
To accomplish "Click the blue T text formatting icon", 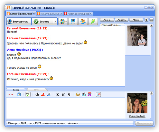I will [x=19, y=94].
